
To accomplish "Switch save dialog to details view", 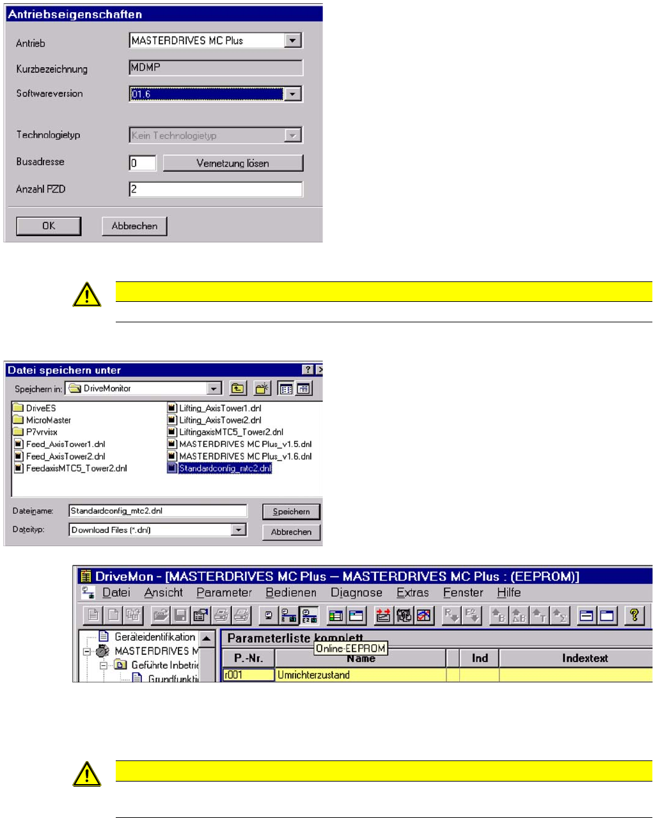I will tap(303, 388).
